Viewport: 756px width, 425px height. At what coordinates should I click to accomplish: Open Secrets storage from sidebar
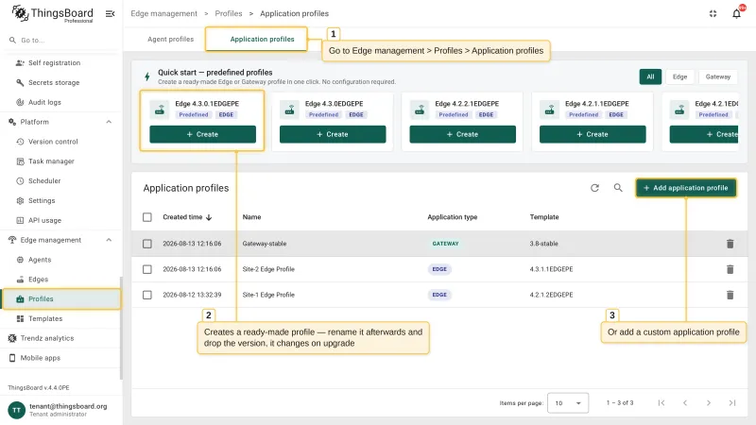pyautogui.click(x=54, y=82)
